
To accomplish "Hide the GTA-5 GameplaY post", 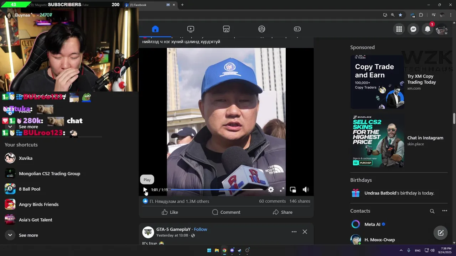I will coord(305,232).
